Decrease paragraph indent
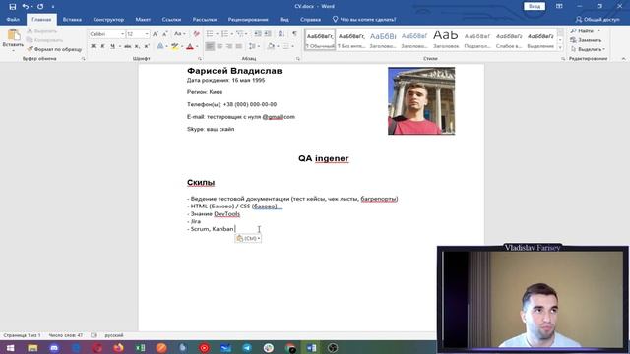Screen dimensions: 630x354 pyautogui.click(x=258, y=34)
